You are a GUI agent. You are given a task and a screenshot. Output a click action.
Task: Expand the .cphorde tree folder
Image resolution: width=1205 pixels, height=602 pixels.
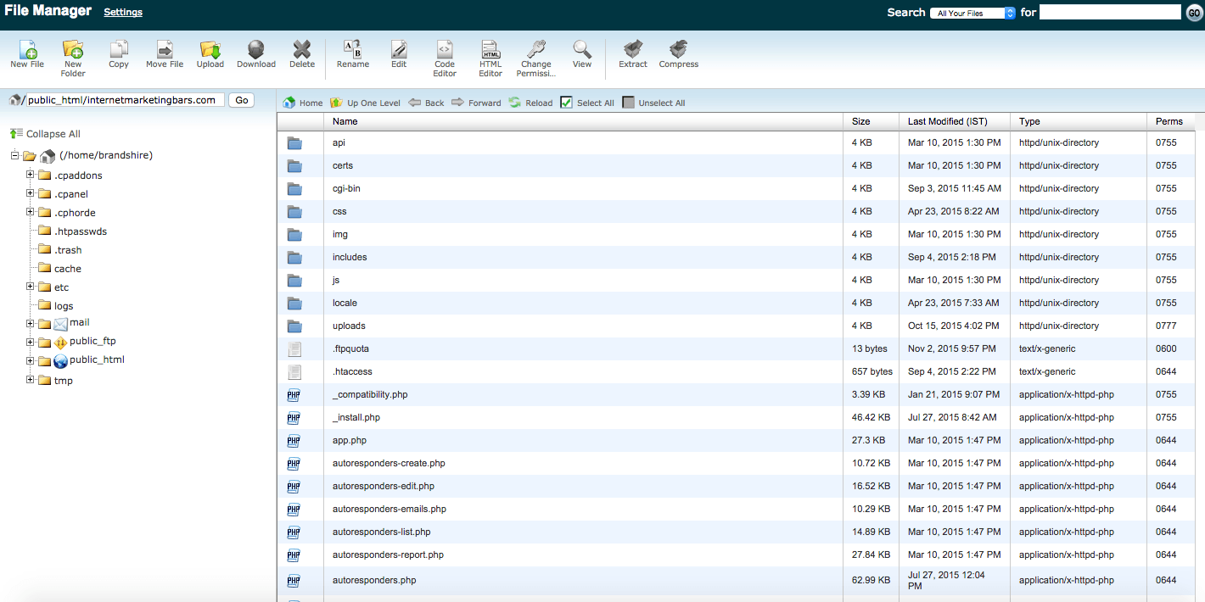point(31,212)
